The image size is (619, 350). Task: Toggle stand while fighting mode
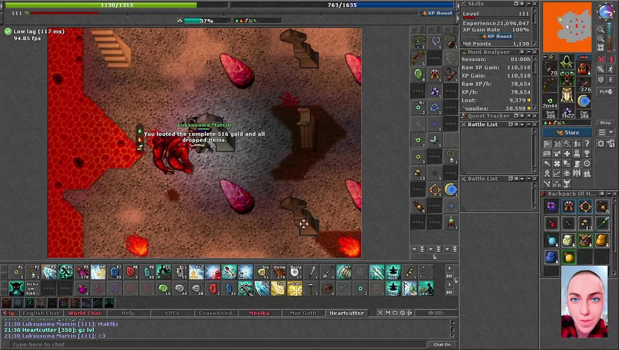coord(611,60)
